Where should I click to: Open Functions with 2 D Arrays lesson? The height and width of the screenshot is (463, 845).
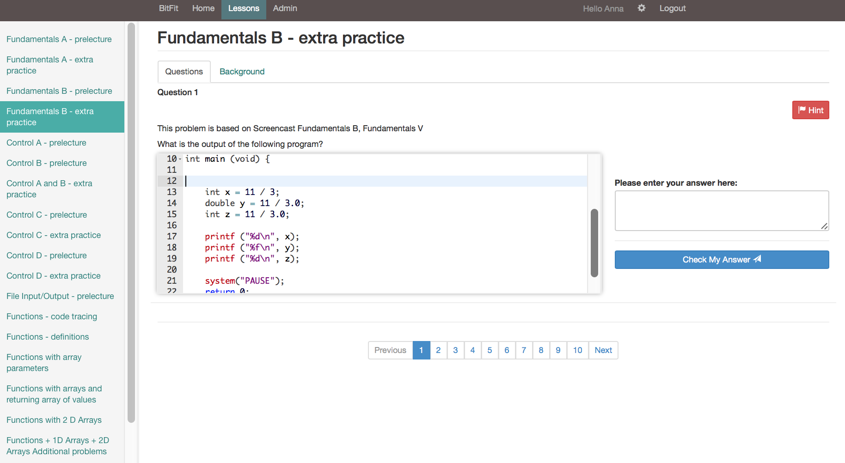(x=54, y=420)
